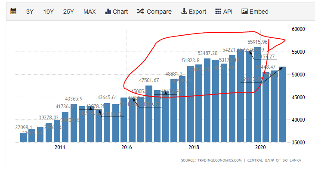Click the download arrow Export icon
Viewport: 315px width, 171px height.
(x=184, y=12)
